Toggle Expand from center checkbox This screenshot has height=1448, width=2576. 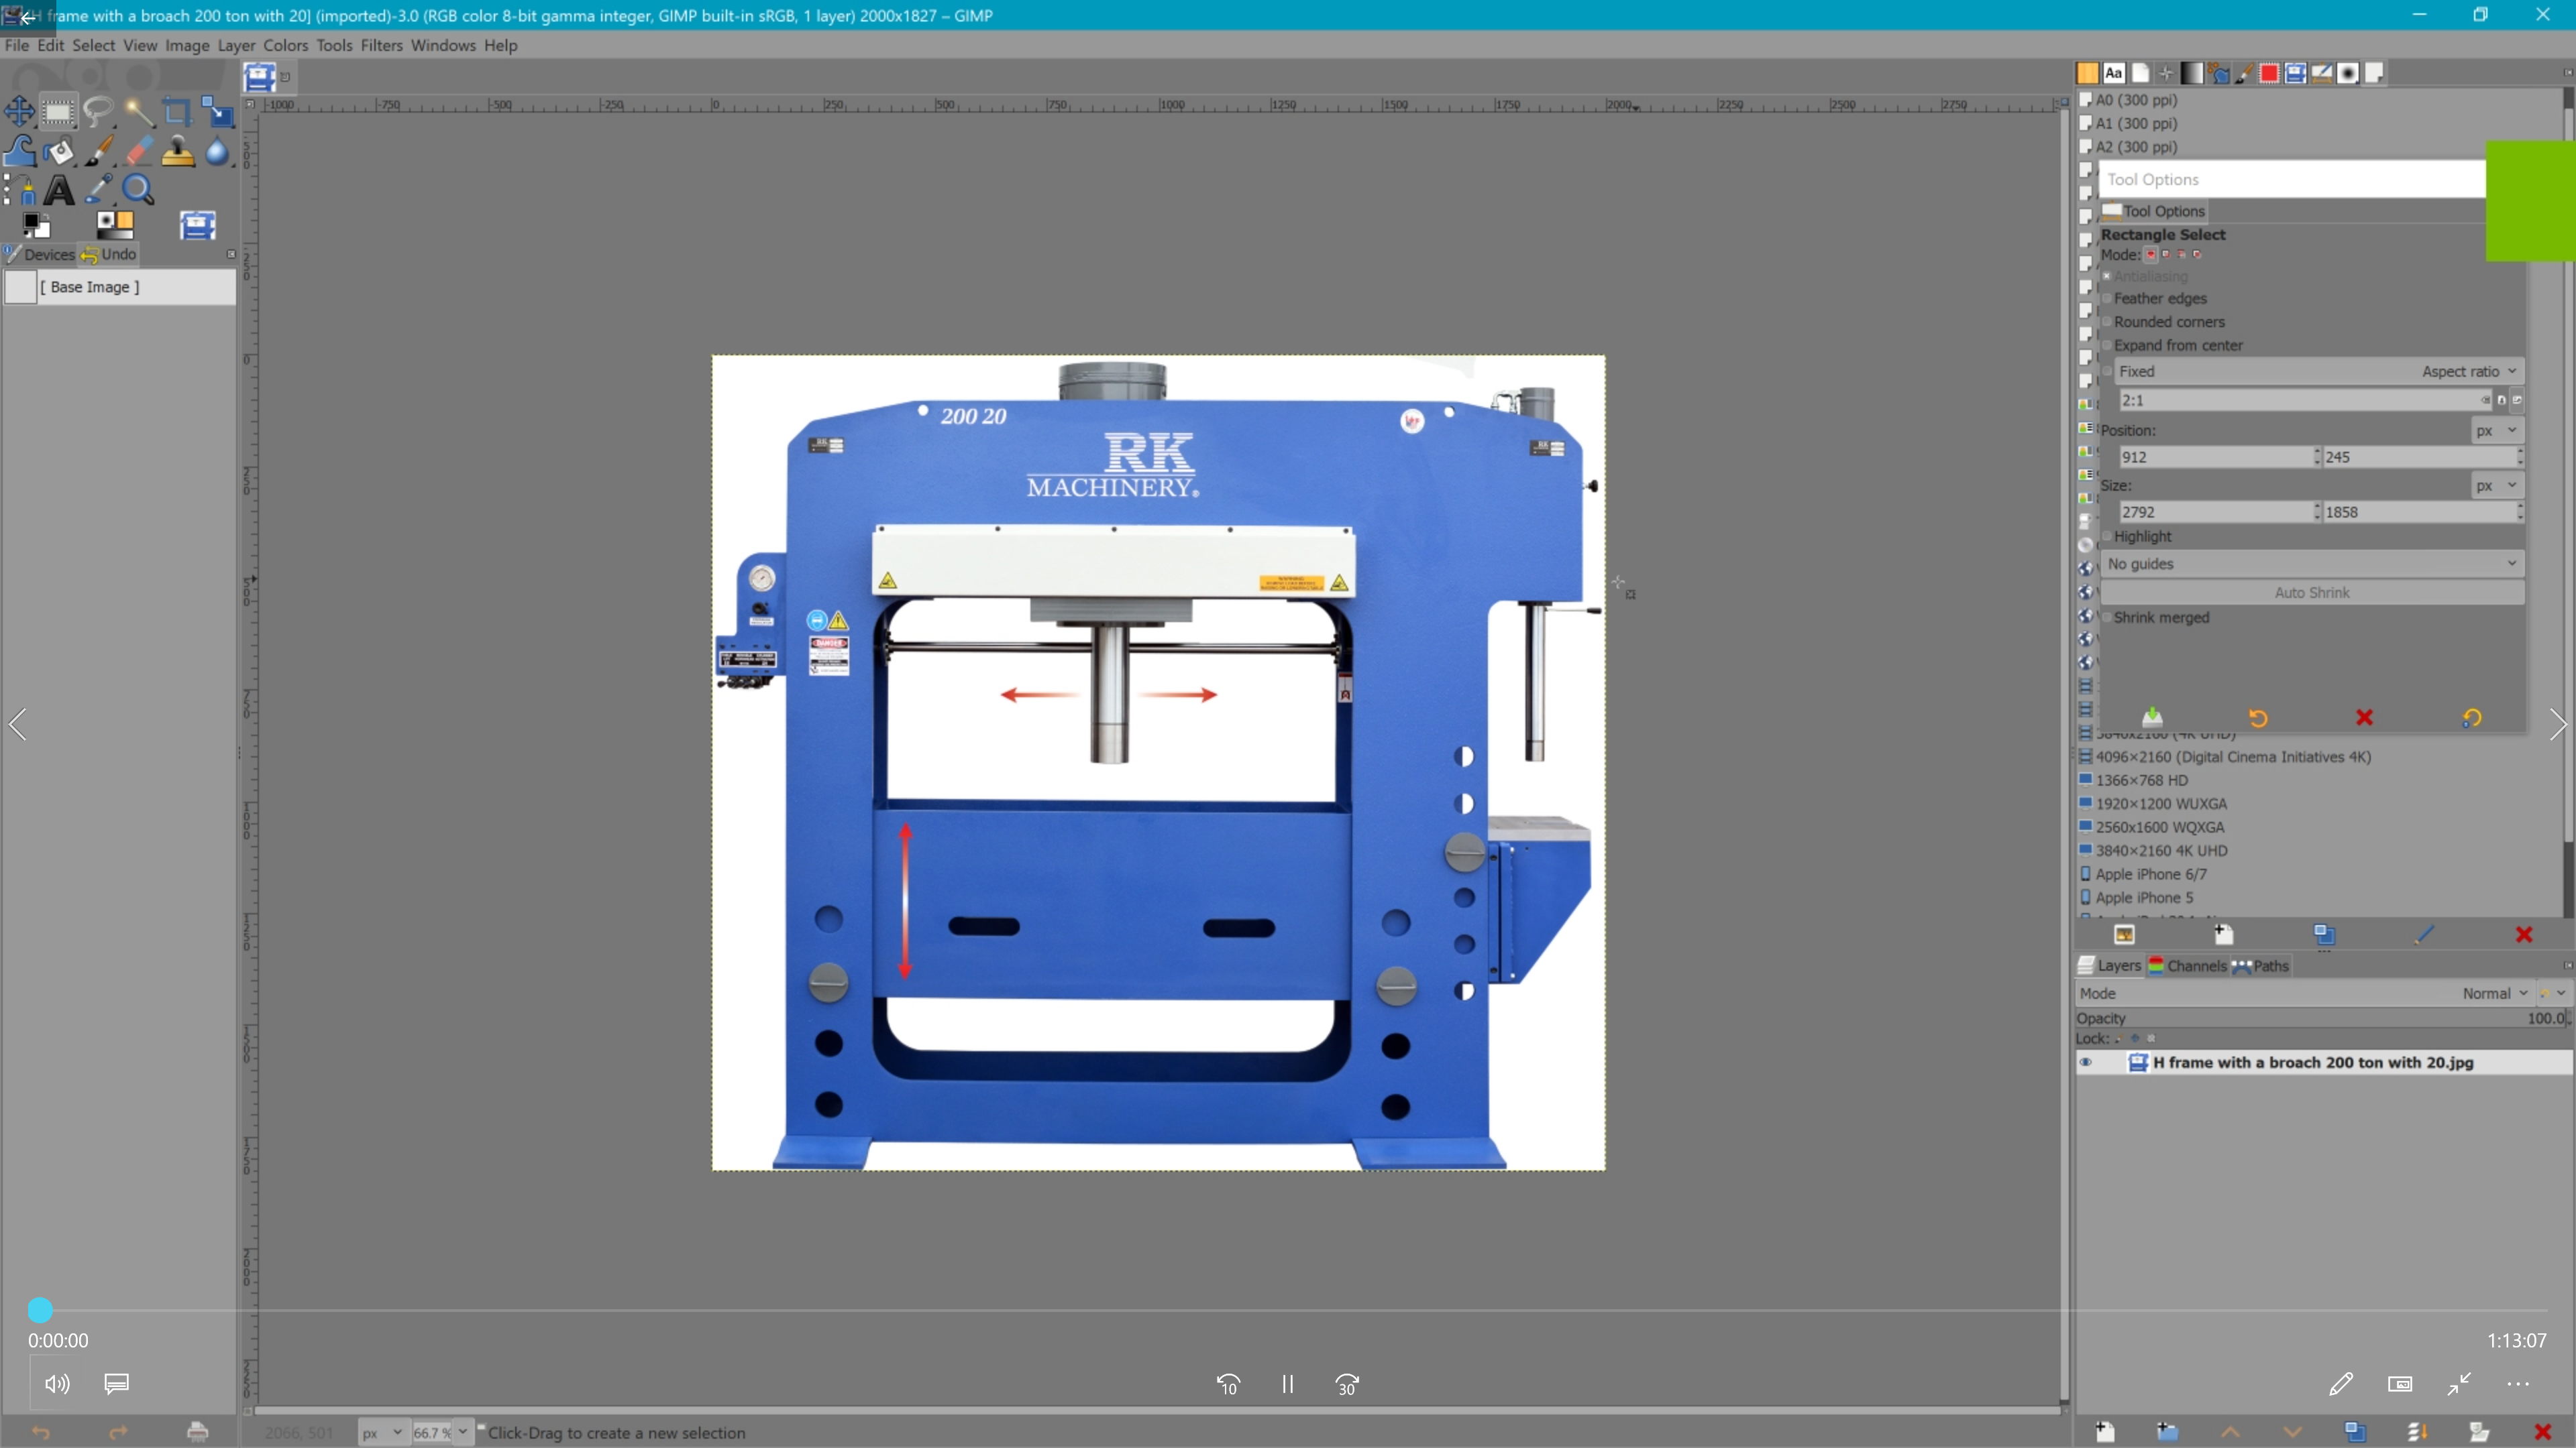[2107, 346]
